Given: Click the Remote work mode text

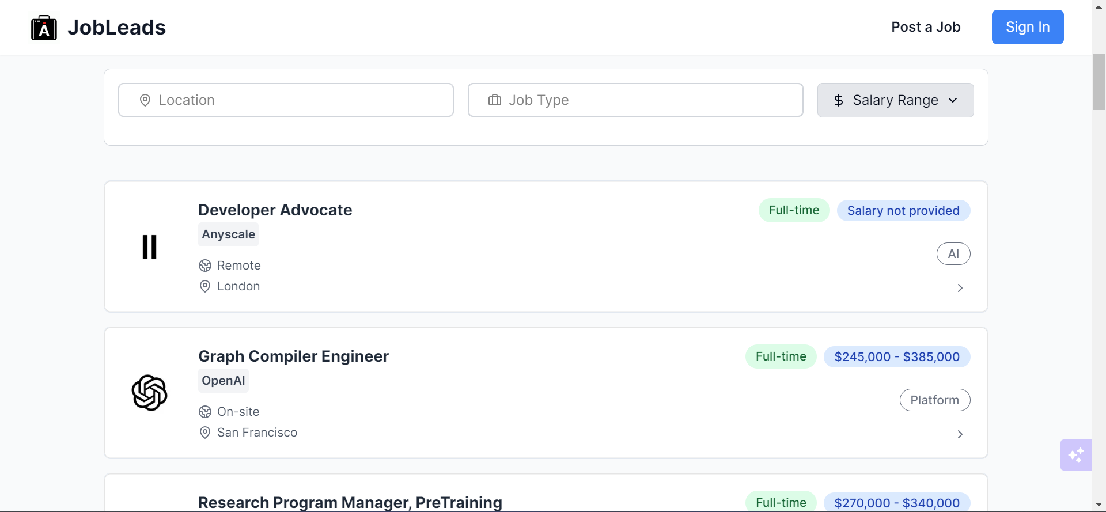Looking at the screenshot, I should click(239, 266).
